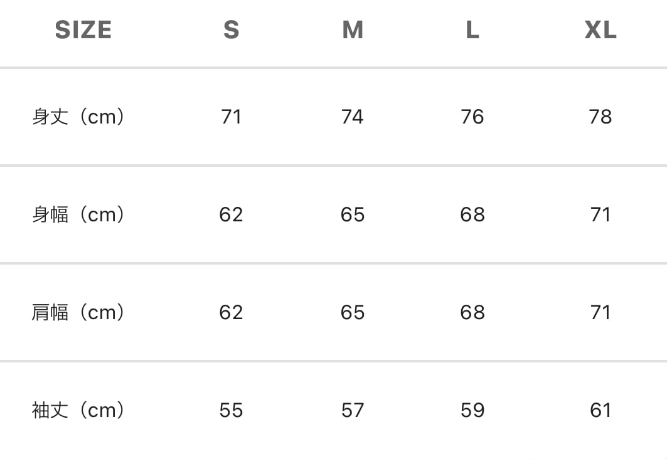Image resolution: width=667 pixels, height=459 pixels.
Task: Click the 肩幅 value 71 for size XL
Action: coord(600,312)
